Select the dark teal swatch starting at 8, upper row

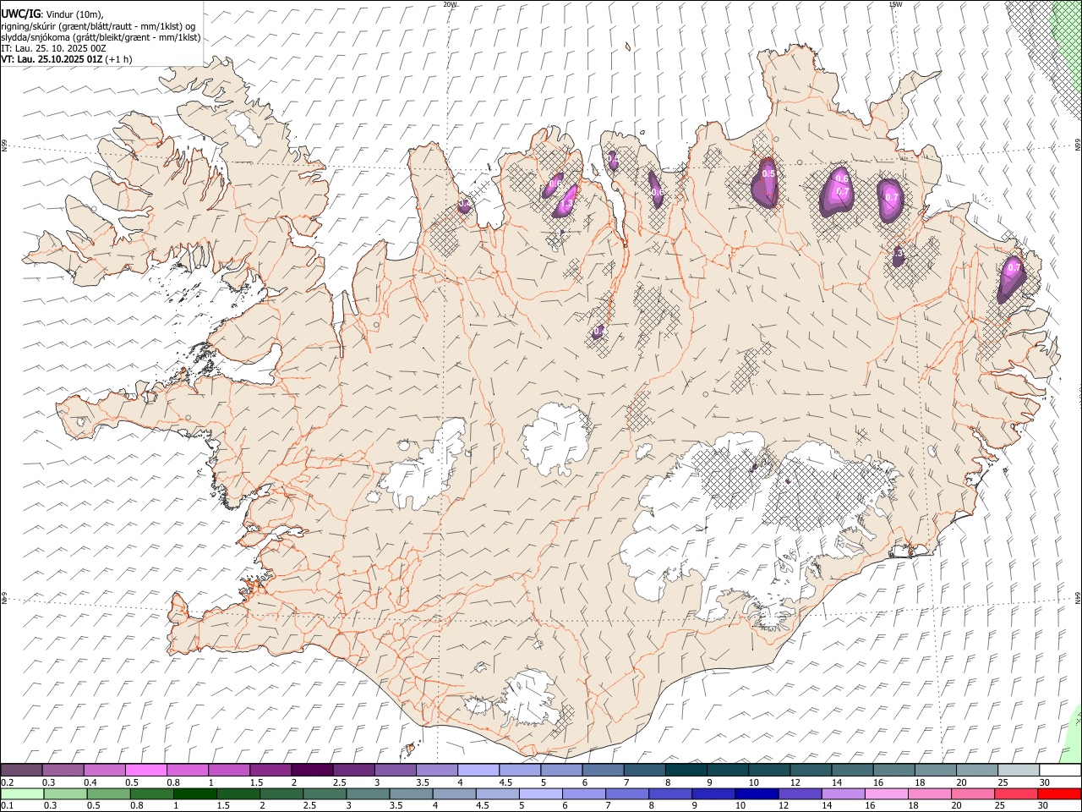click(685, 771)
